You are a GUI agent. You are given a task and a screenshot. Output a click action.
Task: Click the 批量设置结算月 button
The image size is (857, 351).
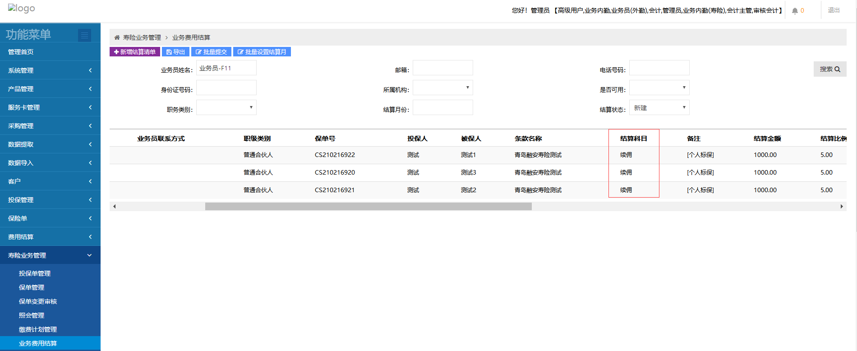pos(262,52)
